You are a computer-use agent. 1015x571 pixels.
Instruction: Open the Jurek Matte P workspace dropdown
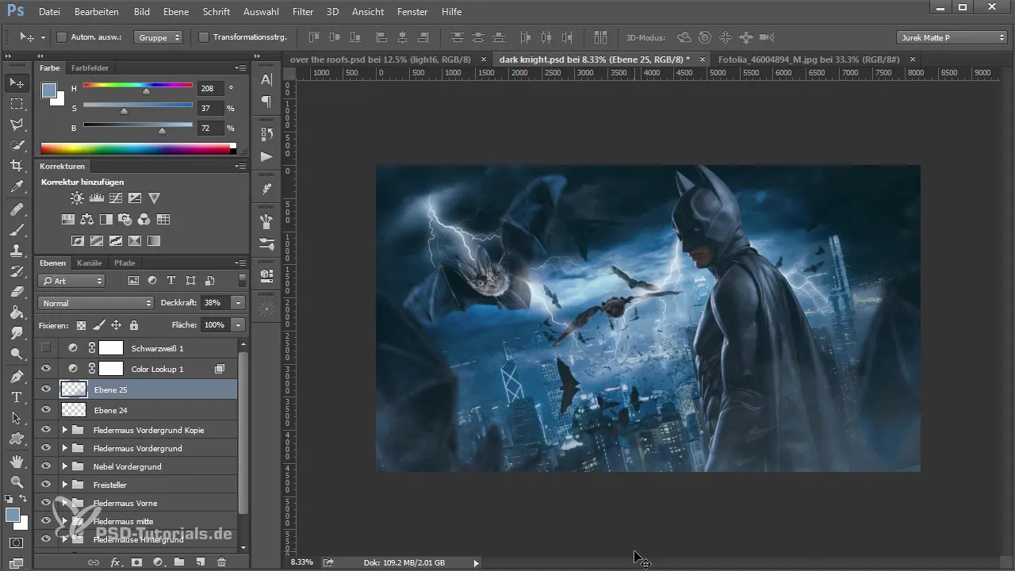[952, 37]
